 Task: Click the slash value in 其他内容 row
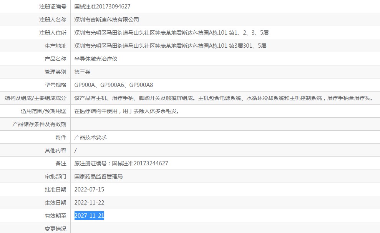coord(75,151)
